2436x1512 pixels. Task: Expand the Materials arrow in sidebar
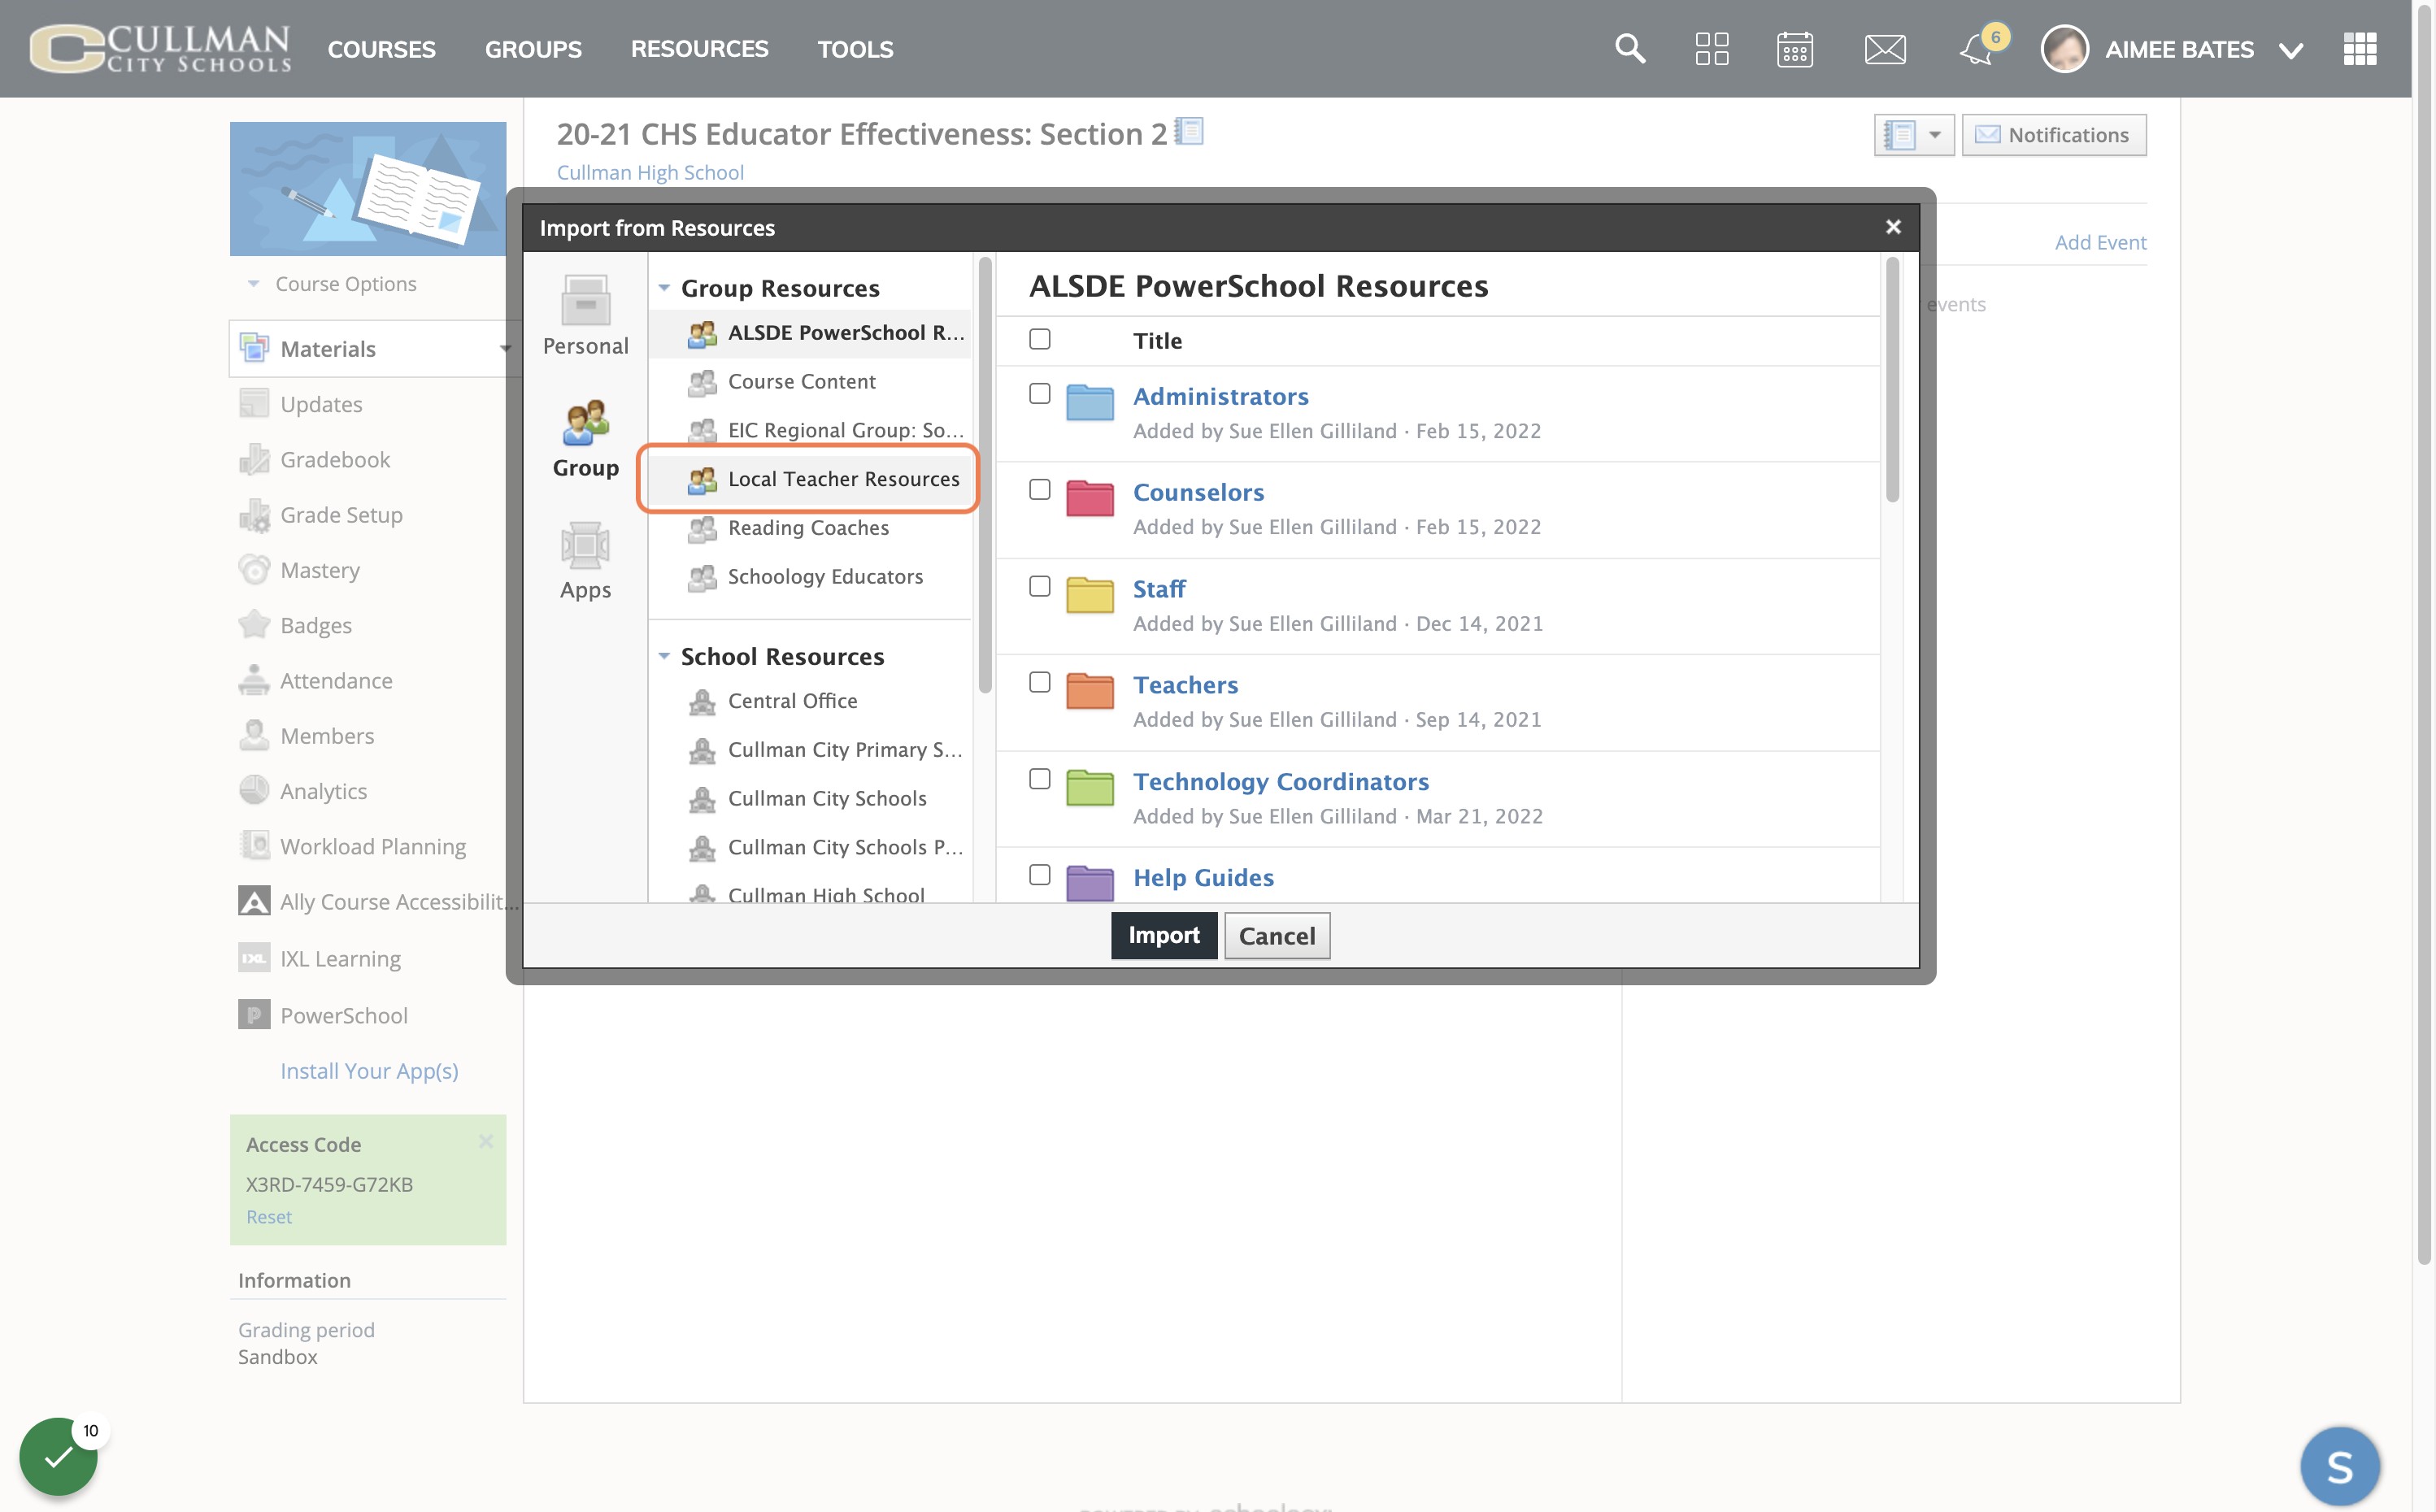point(505,349)
